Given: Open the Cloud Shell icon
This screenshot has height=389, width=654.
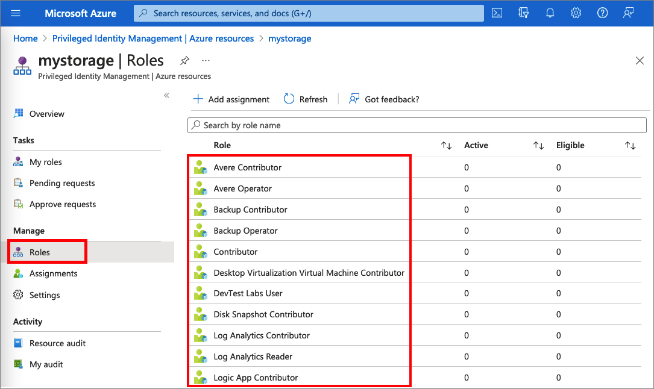Looking at the screenshot, I should [x=497, y=13].
